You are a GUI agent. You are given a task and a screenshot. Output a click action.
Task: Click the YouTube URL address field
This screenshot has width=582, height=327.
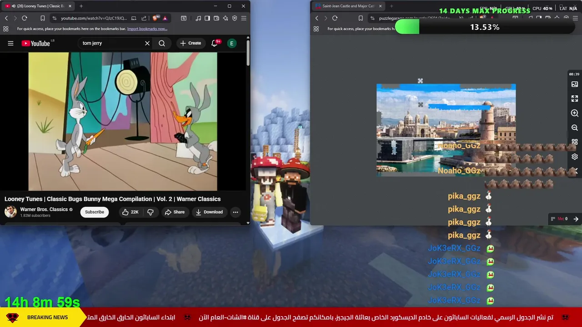94,18
